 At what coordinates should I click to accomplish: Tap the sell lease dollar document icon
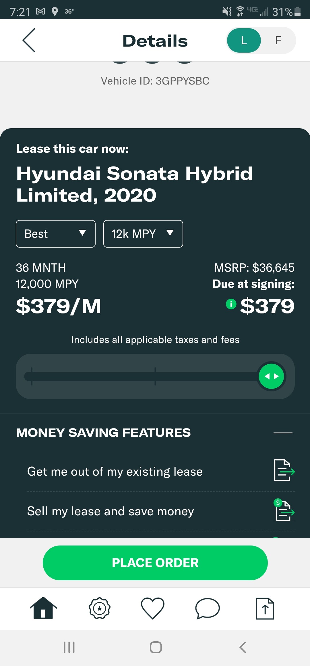coord(284,510)
